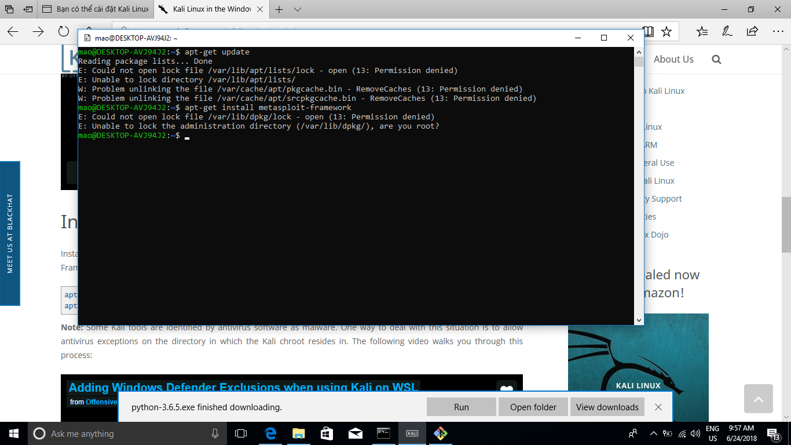Screen dimensions: 791x445
Task: Switch to the 'Bạn có thể cài đặt Kali Linux' tab
Action: pos(97,9)
